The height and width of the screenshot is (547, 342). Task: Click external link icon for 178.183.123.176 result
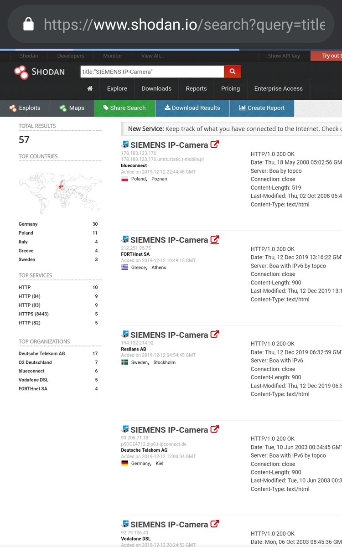point(215,144)
